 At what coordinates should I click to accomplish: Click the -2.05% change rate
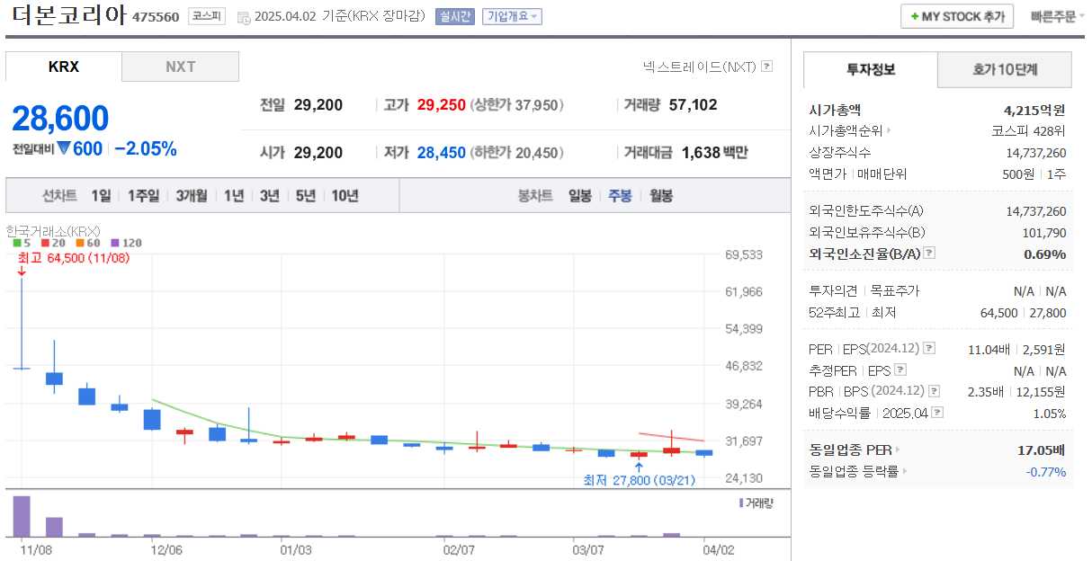coord(146,149)
